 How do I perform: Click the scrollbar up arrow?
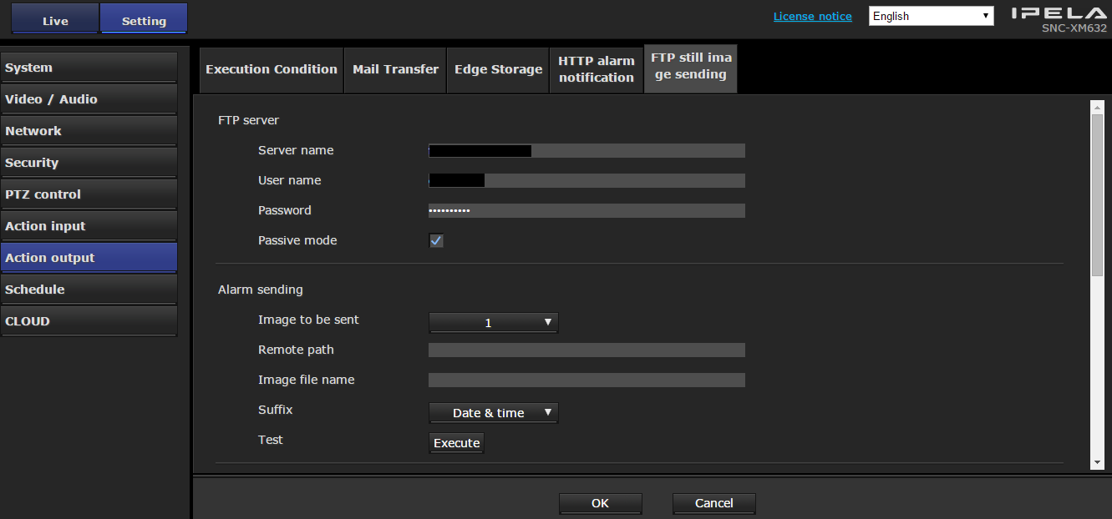pos(1098,107)
